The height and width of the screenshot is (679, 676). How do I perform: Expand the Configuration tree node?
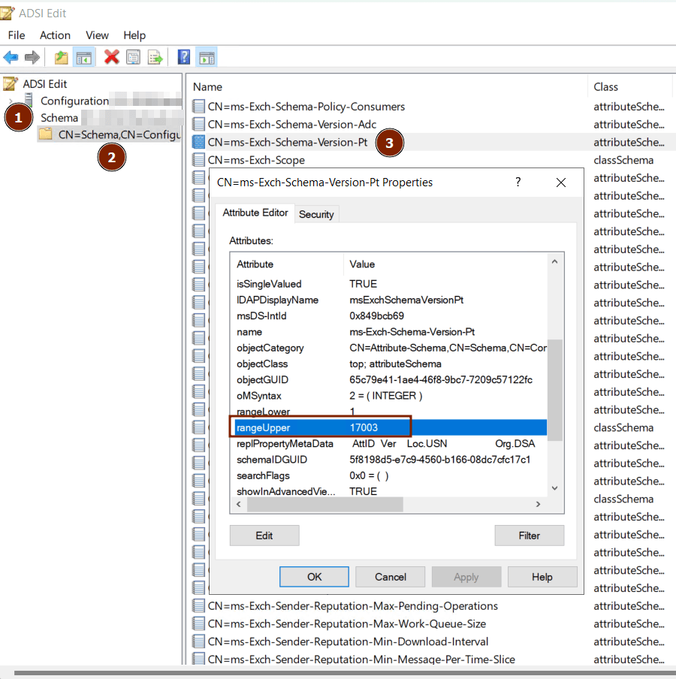(x=11, y=101)
